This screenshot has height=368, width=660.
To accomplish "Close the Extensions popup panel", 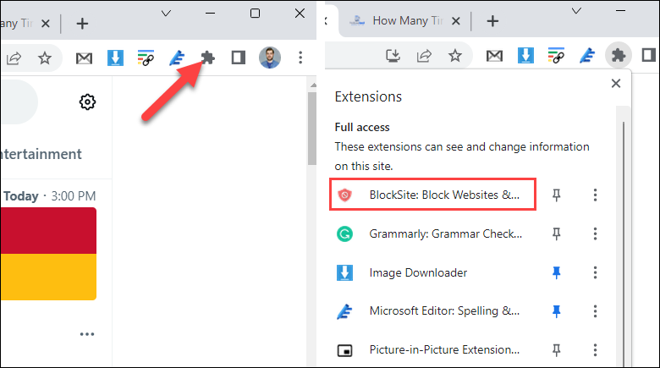I will (616, 84).
